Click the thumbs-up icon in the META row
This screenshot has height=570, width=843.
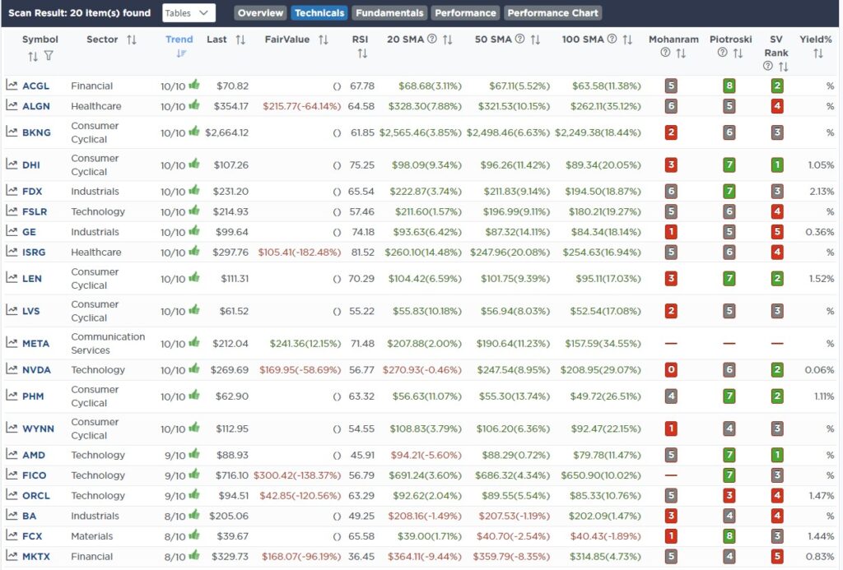194,343
